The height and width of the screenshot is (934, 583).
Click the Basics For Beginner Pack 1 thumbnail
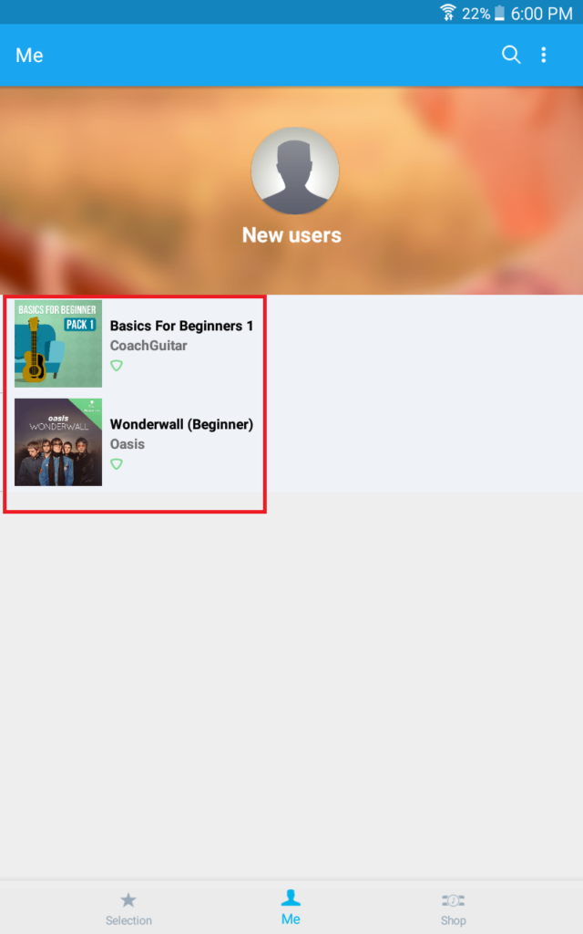coord(58,344)
